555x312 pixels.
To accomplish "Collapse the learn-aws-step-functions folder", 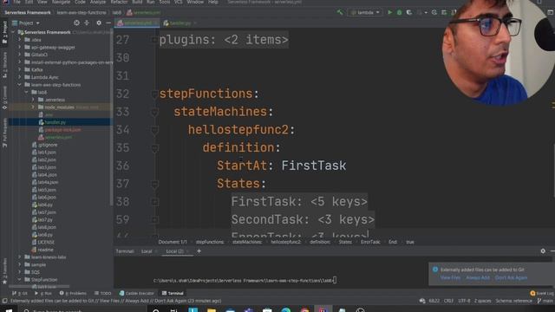I will (19, 85).
